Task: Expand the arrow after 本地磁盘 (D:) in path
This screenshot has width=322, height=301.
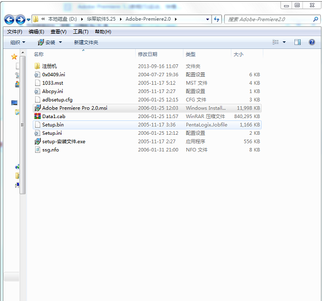Action: tap(82, 19)
